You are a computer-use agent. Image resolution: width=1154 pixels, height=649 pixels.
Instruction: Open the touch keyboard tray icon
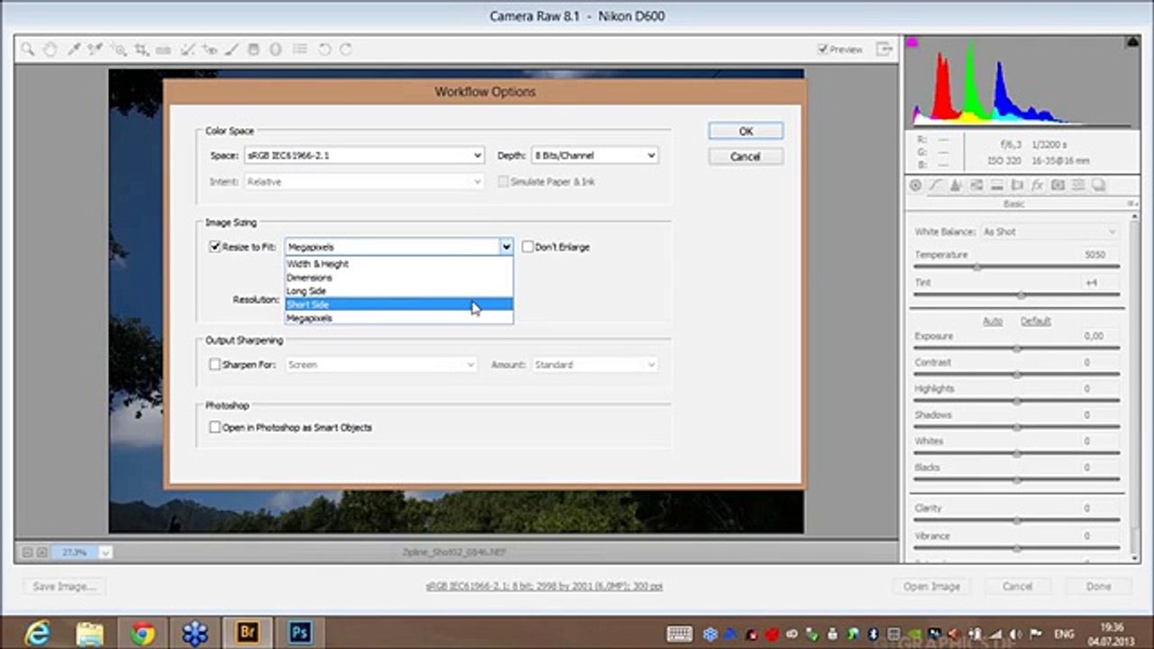tap(680, 635)
